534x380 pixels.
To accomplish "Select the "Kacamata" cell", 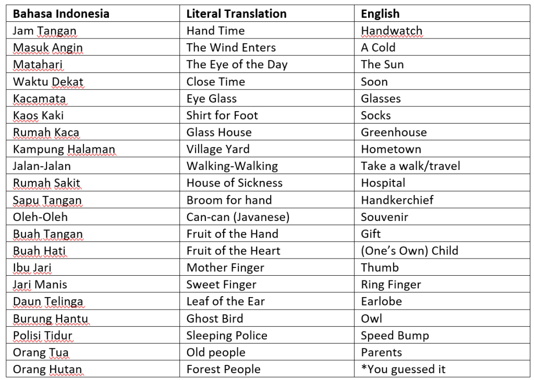I will (x=39, y=99).
